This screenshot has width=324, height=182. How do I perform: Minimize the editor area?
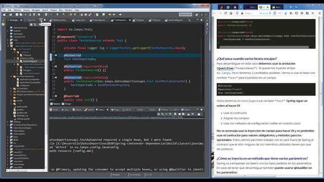click(197, 20)
